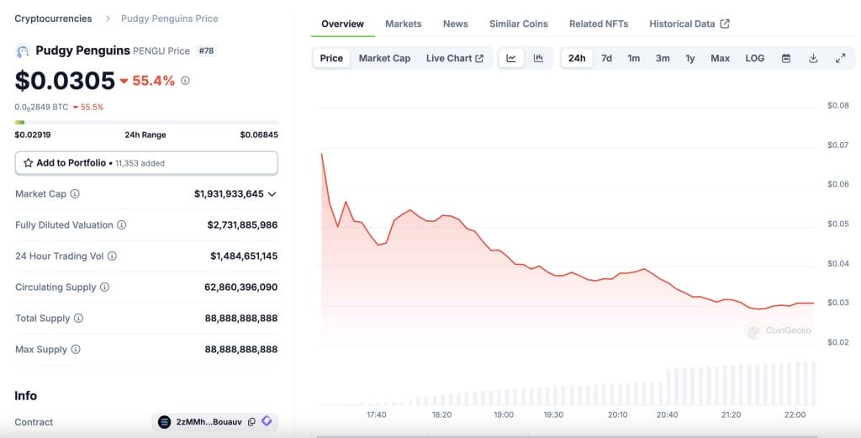Viewport: 861px width, 438px height.
Task: Expand the Market Cap dropdown chevron
Action: tap(272, 193)
